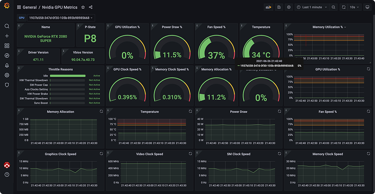Open Vbios Version panel title
The height and width of the screenshot is (194, 375).
click(83, 52)
